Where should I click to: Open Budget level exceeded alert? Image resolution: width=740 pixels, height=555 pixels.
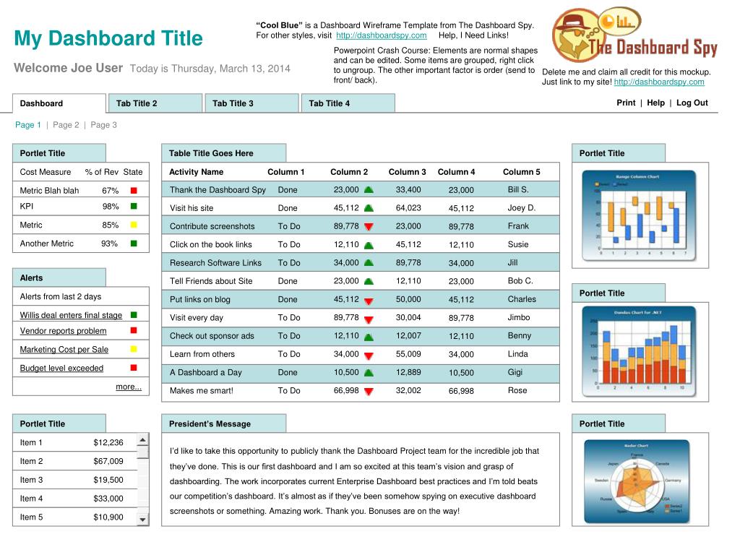pyautogui.click(x=61, y=368)
